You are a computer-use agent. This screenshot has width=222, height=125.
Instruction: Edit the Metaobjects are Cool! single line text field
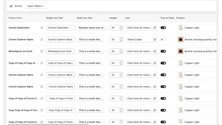tap(60, 51)
